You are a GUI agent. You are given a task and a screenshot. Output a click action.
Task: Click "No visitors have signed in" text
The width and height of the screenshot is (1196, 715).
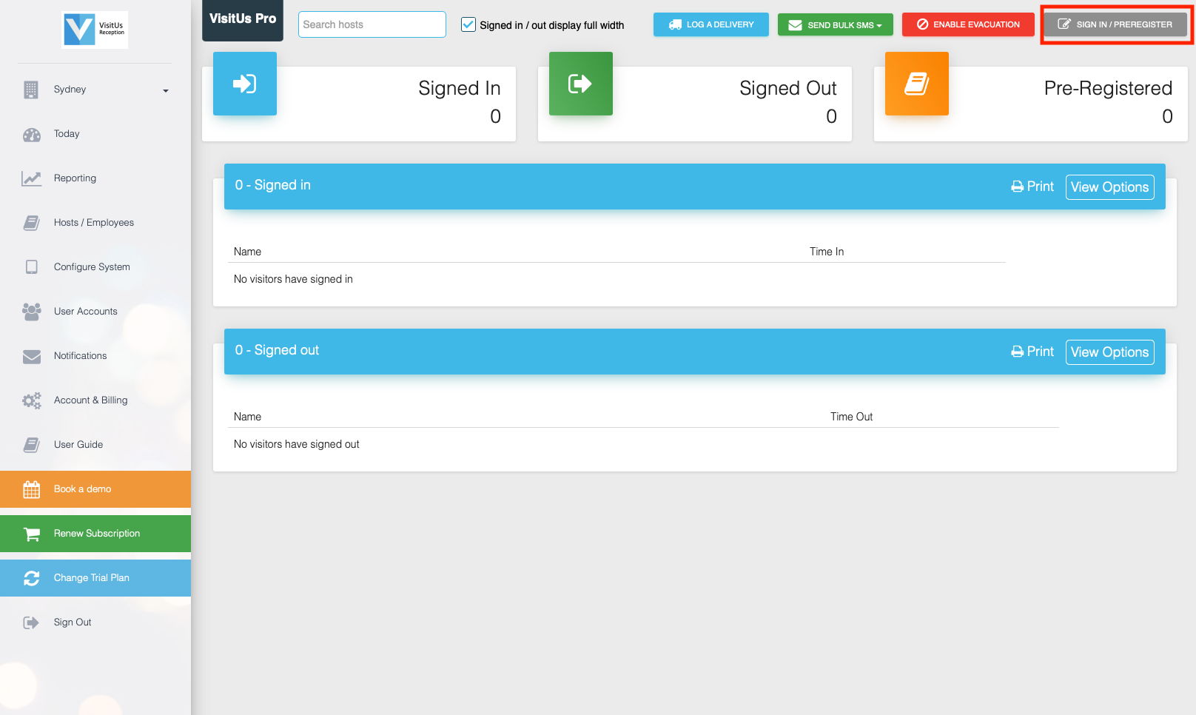click(x=293, y=279)
